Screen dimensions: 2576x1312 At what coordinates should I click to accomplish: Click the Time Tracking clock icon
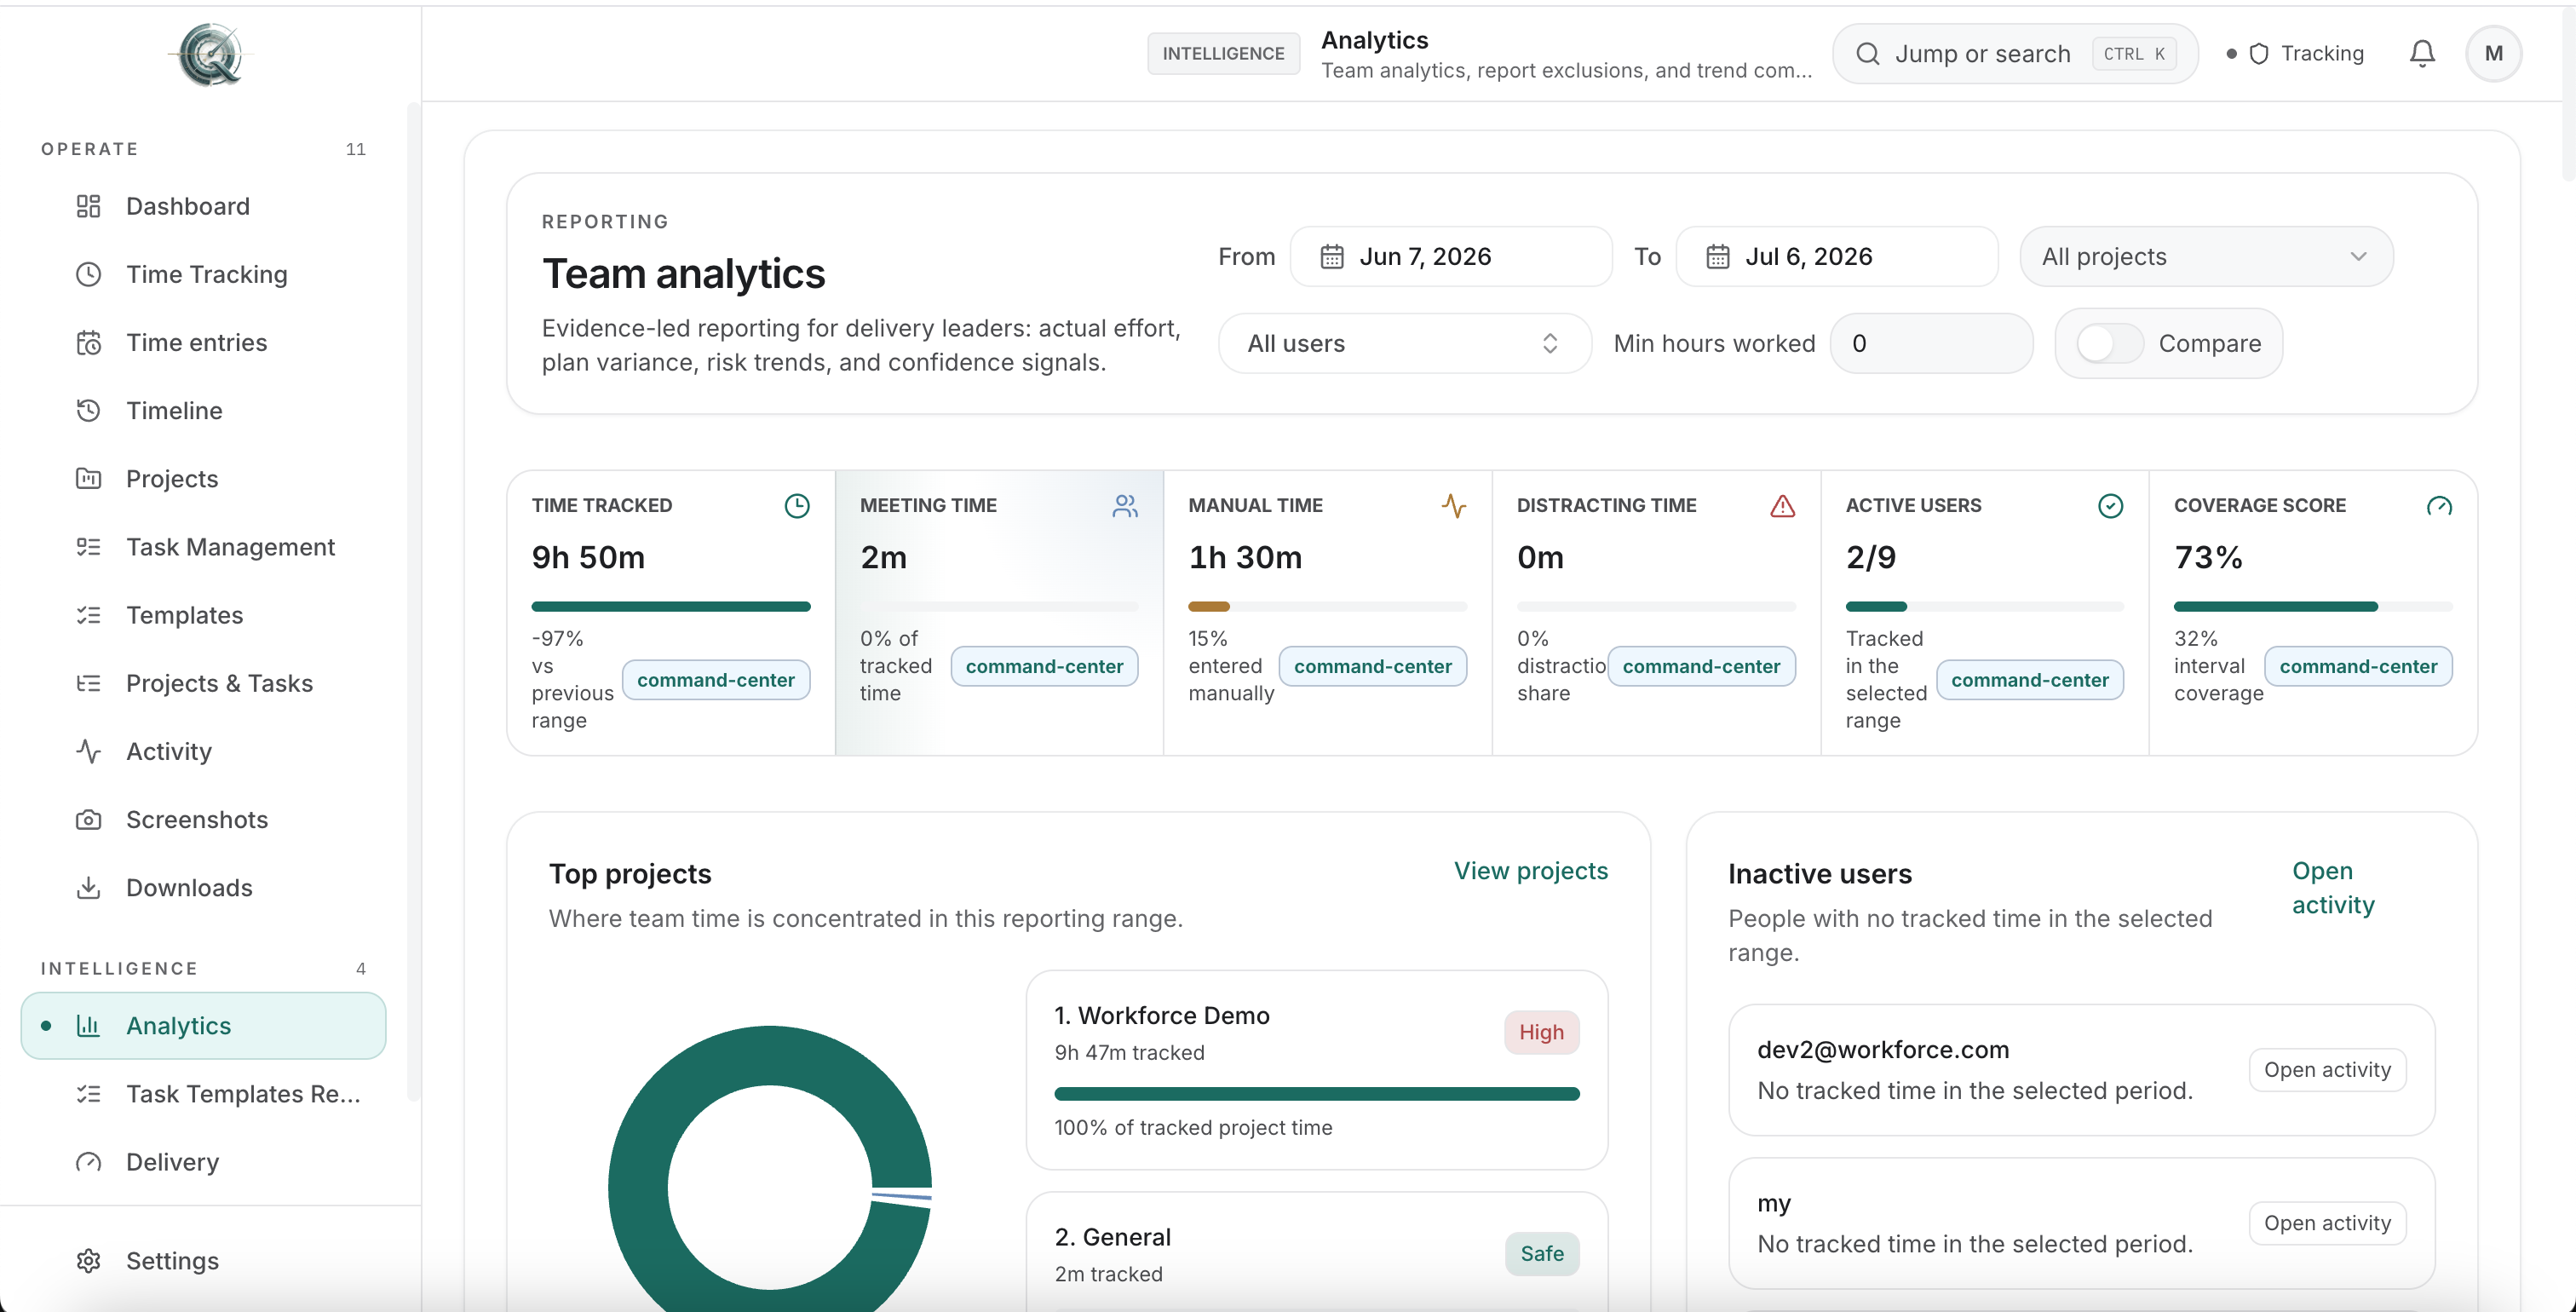(x=88, y=274)
